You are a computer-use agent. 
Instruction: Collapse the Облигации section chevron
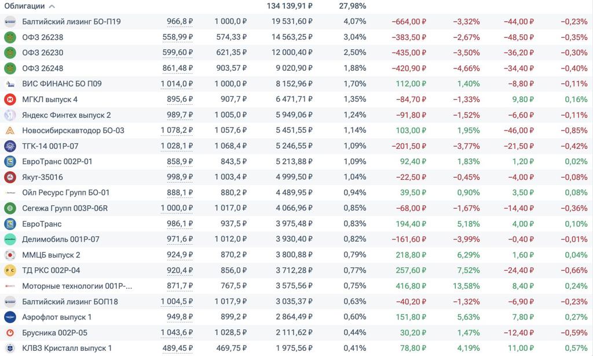point(52,6)
